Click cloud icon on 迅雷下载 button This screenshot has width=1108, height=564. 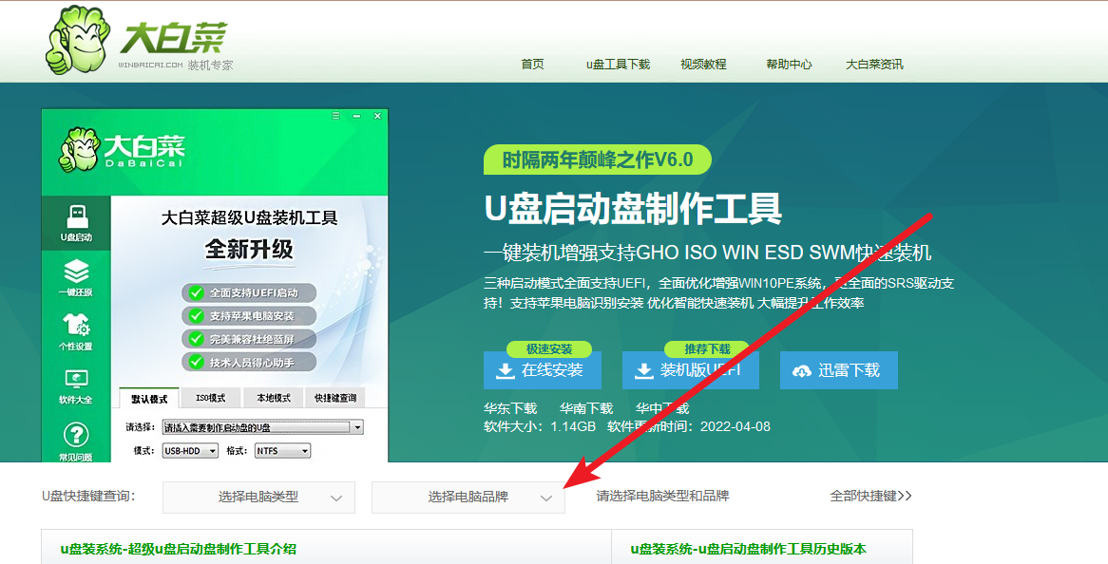[802, 370]
